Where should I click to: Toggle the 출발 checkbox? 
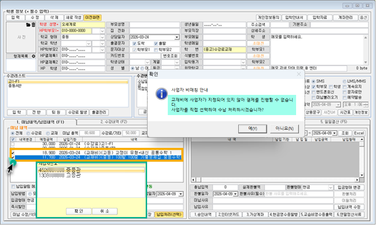155,43
